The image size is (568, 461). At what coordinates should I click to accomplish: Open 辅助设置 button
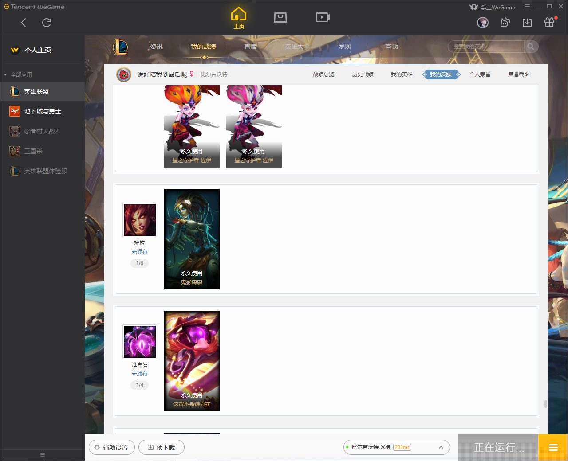tap(112, 448)
